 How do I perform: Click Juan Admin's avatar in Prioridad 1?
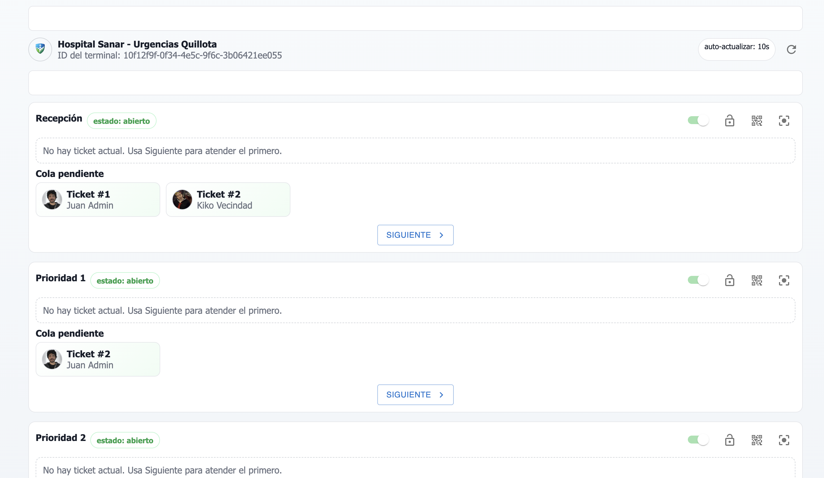coord(52,359)
